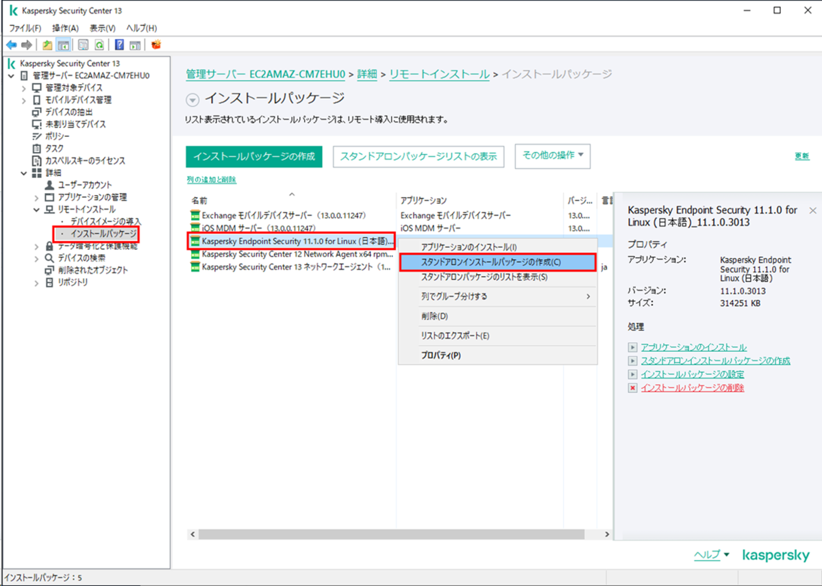This screenshot has width=822, height=586.
Task: Toggle the show/hide action pane toolbar icon
Action: (x=135, y=44)
